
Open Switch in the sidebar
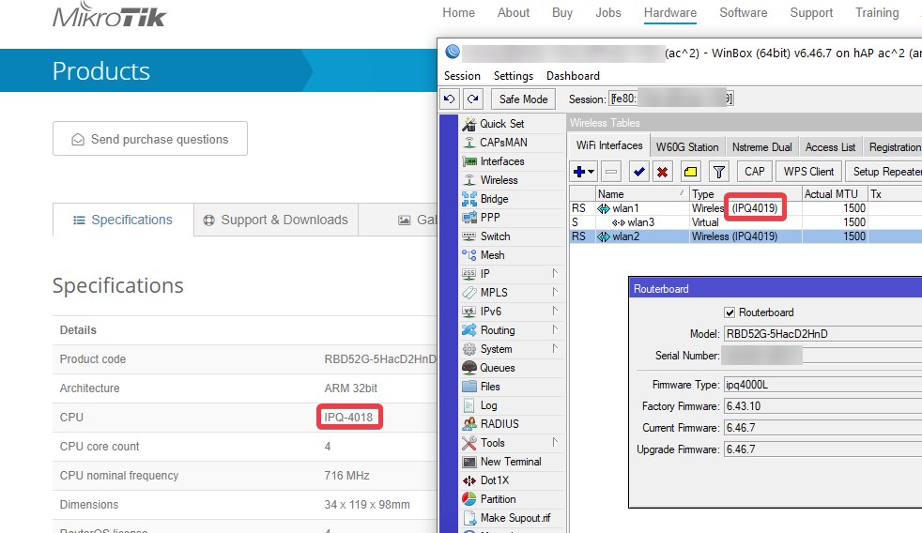(495, 236)
